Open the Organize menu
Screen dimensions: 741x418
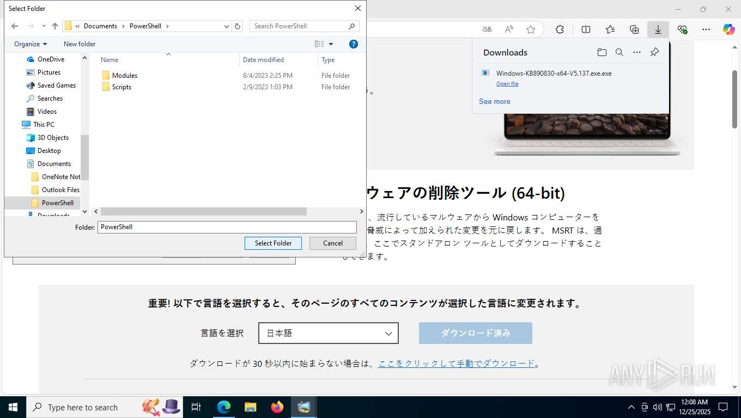[31, 44]
